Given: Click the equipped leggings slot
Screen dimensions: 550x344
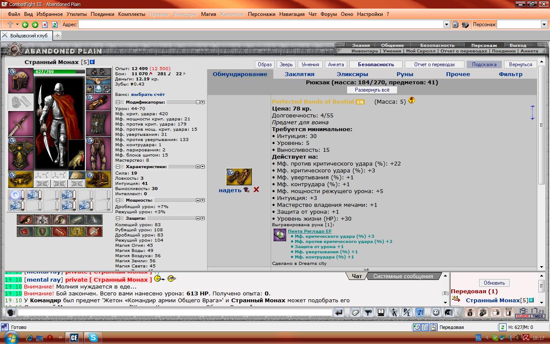Looking at the screenshot, I should [98, 154].
